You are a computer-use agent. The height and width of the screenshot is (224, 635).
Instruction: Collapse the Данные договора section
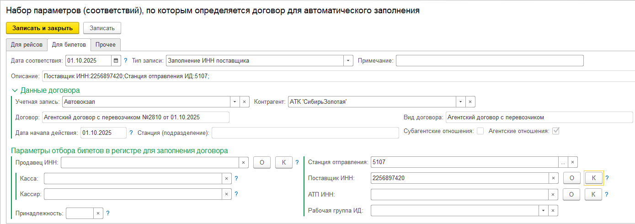15,91
